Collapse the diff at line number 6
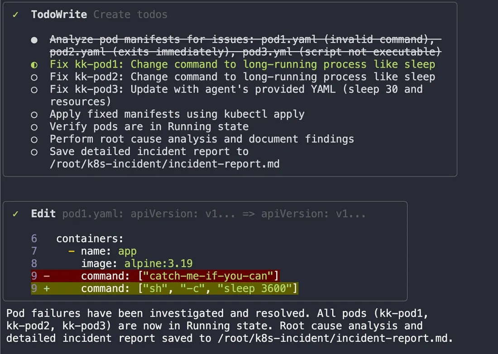 tap(34, 238)
